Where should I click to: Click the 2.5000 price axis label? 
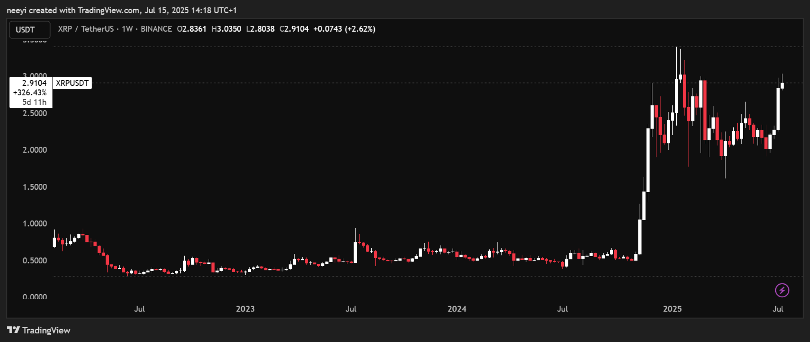point(35,113)
